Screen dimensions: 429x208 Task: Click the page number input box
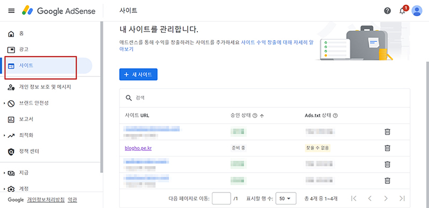click(221, 198)
